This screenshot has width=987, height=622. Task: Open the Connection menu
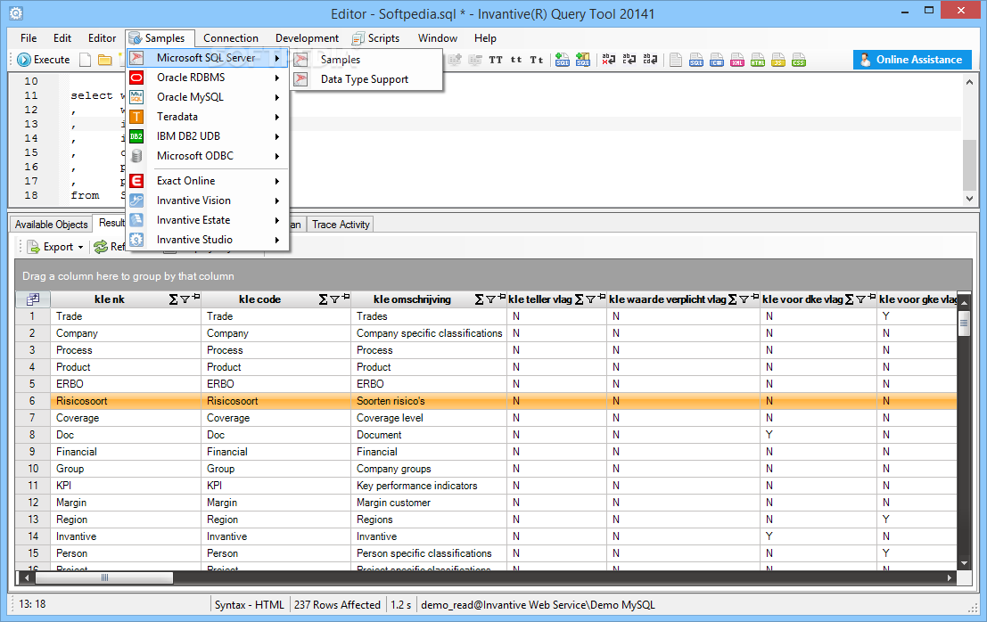tap(230, 38)
